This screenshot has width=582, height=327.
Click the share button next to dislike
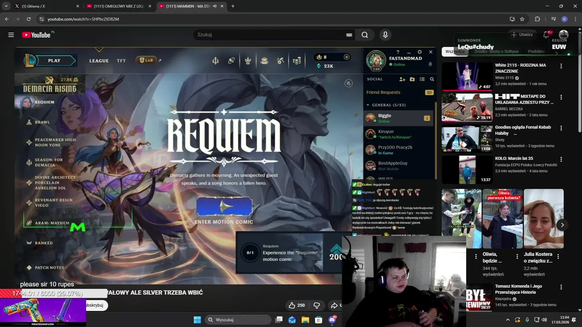pos(336,305)
